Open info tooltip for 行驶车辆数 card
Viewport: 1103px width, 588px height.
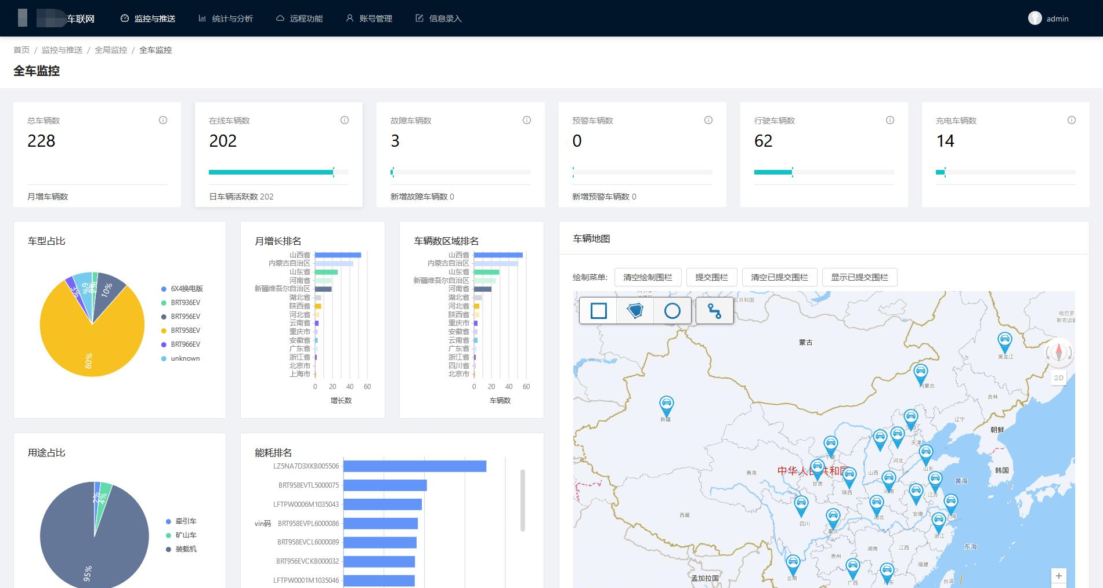click(890, 120)
